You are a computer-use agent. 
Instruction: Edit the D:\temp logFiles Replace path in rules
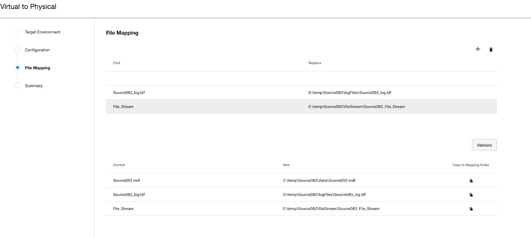click(350, 92)
